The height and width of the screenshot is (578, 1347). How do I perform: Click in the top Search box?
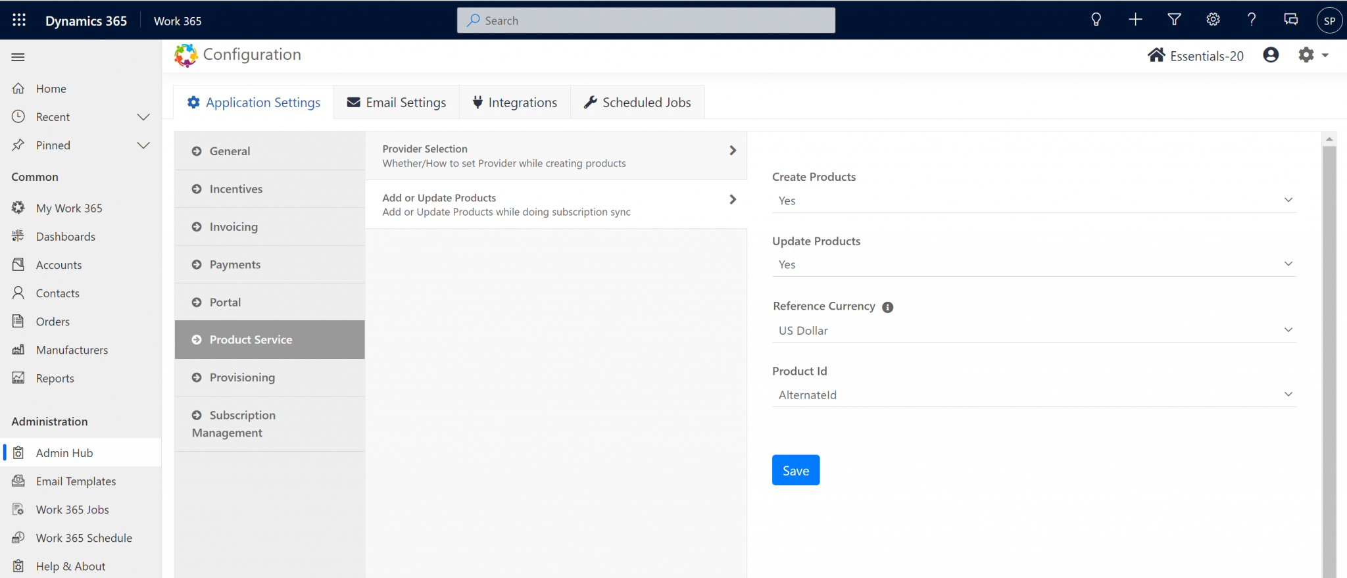point(646,20)
